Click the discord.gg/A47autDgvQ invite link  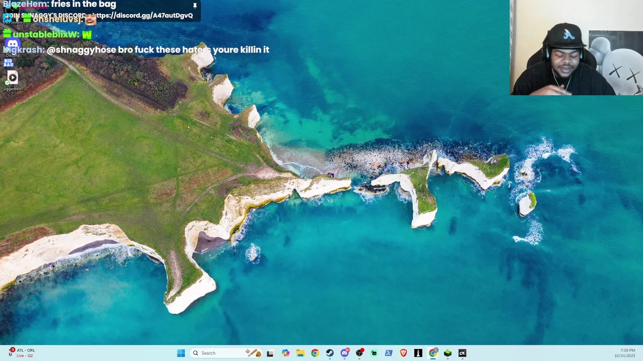144,16
